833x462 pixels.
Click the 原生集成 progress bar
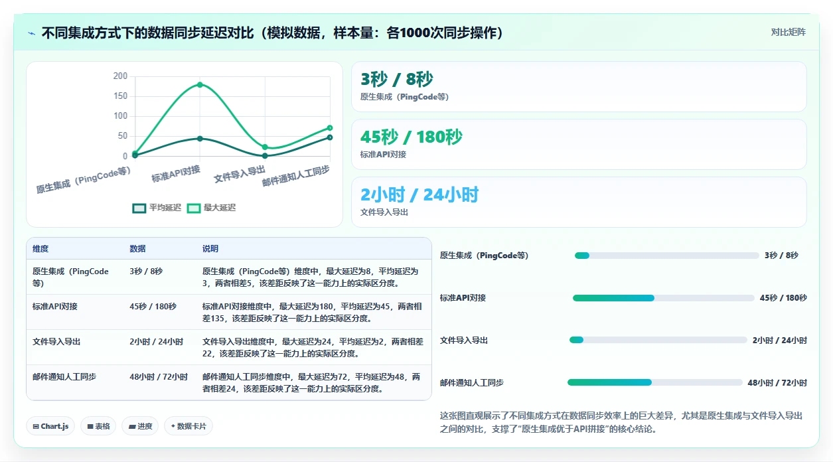coord(667,256)
